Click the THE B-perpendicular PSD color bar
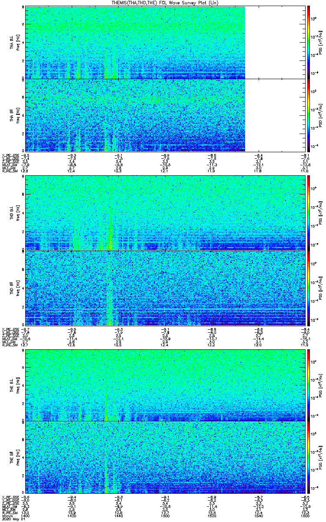Screen dimensions: 326x522 pos(308,385)
